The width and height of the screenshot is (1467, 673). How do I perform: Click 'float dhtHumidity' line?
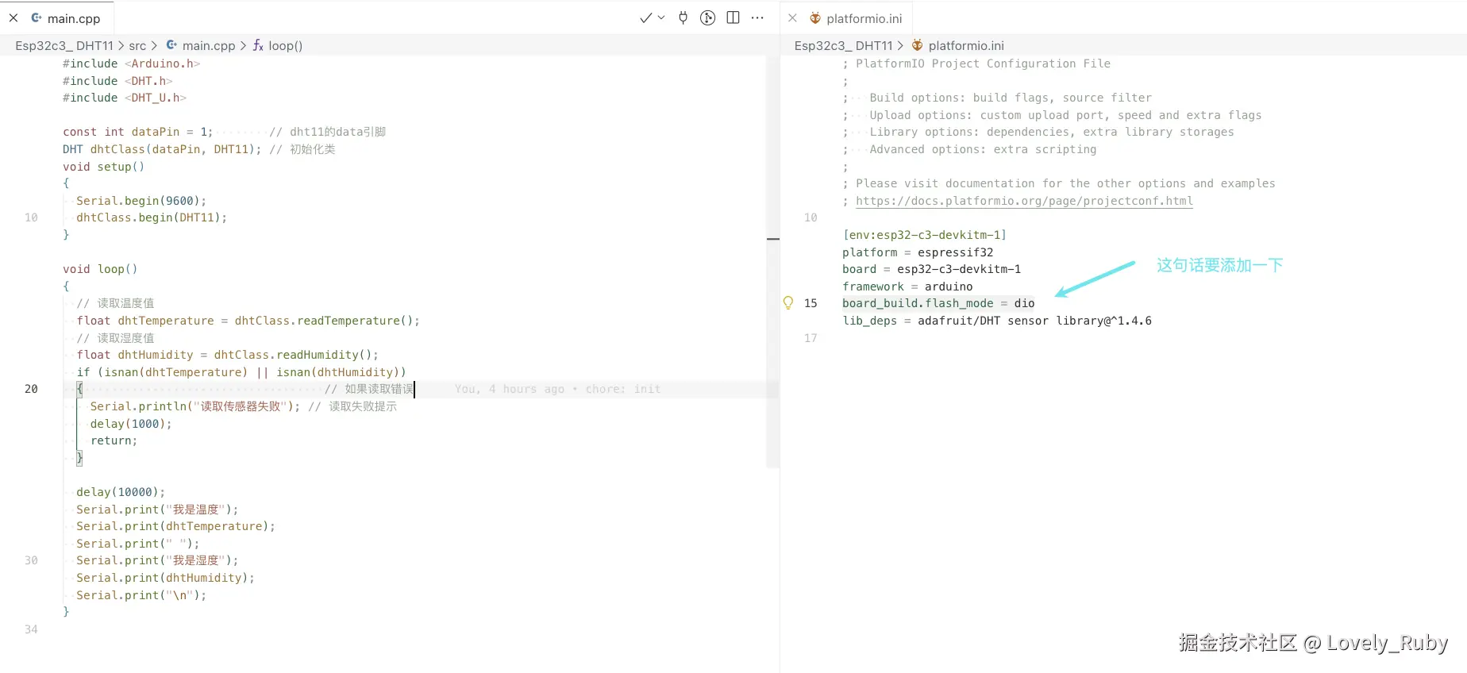coord(228,355)
